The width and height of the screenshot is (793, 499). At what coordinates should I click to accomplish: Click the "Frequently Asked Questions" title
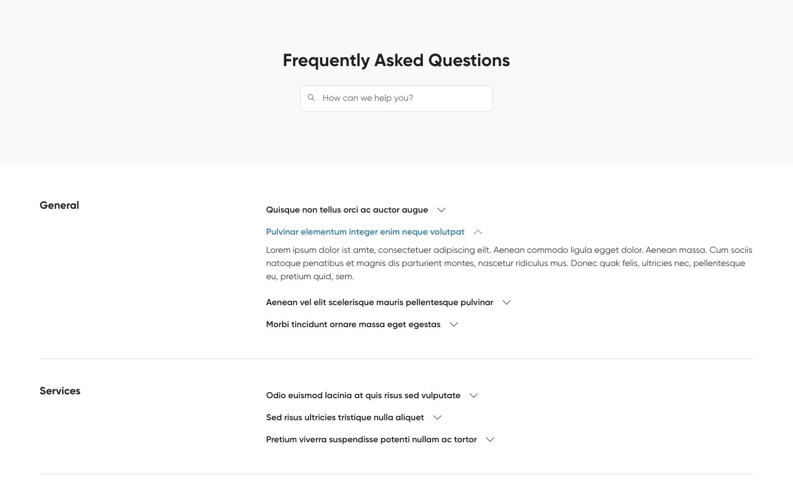[396, 60]
